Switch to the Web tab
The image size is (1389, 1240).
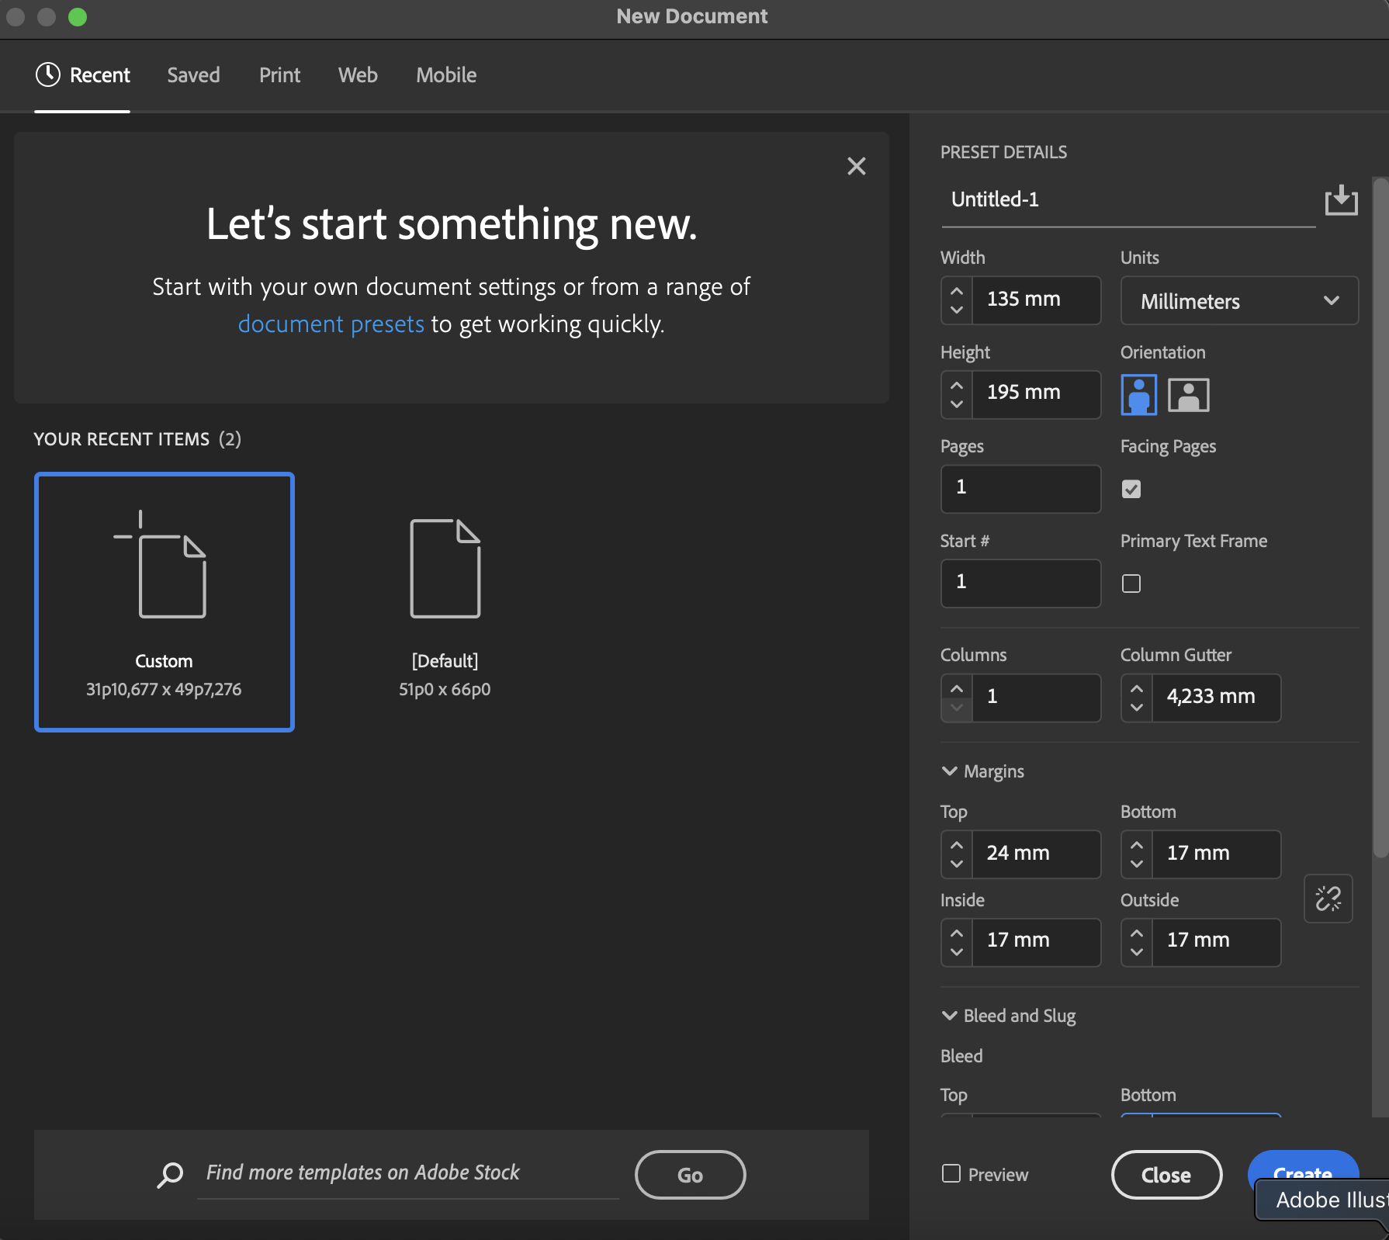358,75
